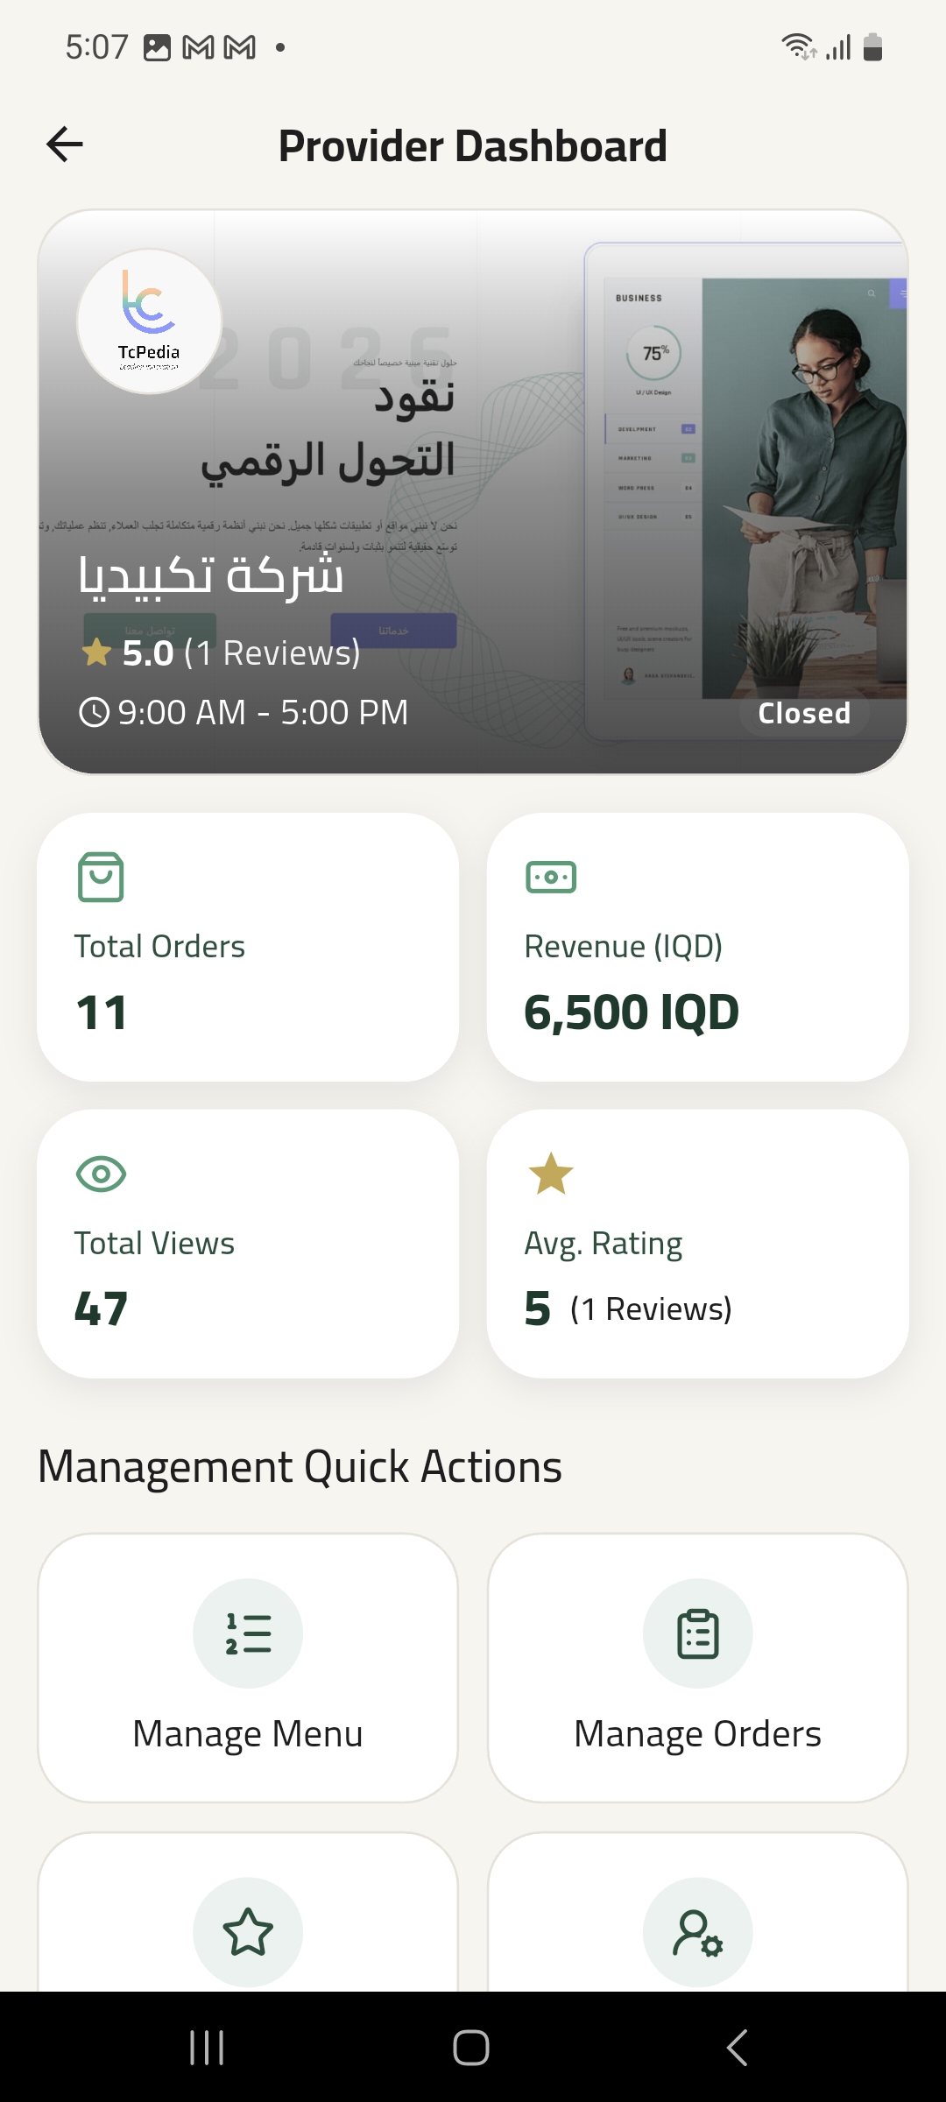Tap the clipboard icon for Manage Orders
The width and height of the screenshot is (946, 2102).
tap(698, 1633)
